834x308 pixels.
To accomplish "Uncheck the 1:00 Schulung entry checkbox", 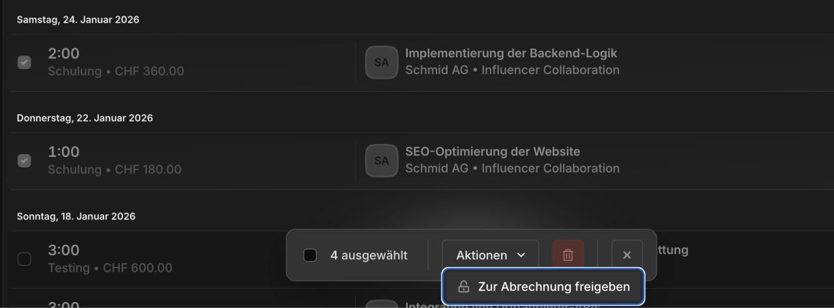I will (x=24, y=161).
